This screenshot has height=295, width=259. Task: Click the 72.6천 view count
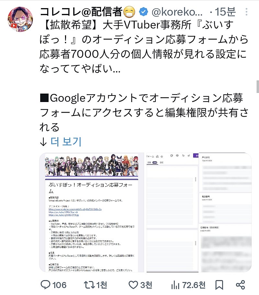pyautogui.click(x=194, y=285)
